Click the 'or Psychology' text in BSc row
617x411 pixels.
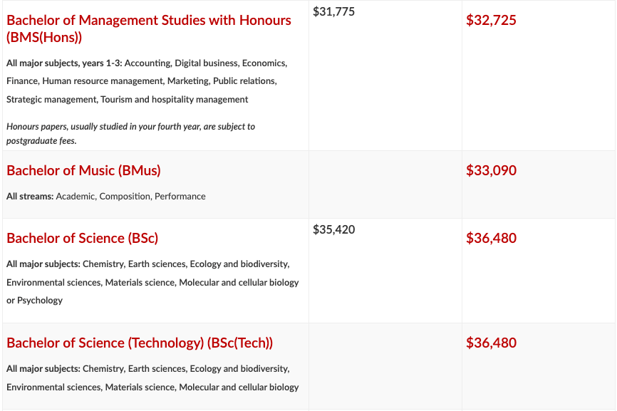pyautogui.click(x=34, y=300)
